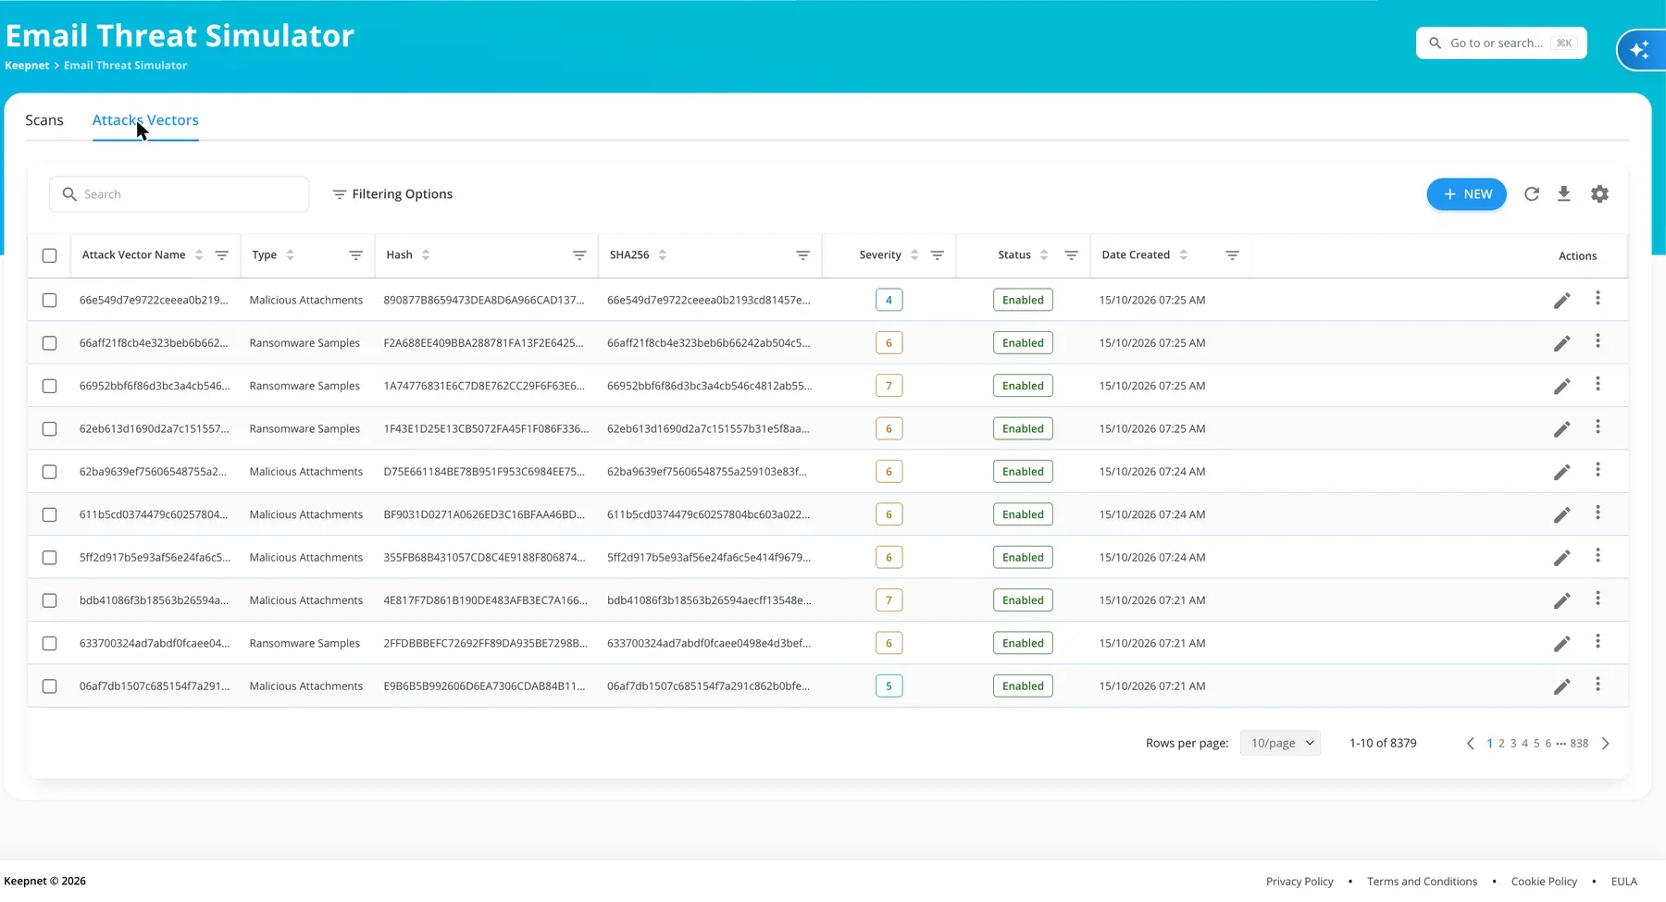Open more actions for 66aff21f8cb4e323beb6b662 row
1666x902 pixels.
pyautogui.click(x=1598, y=341)
